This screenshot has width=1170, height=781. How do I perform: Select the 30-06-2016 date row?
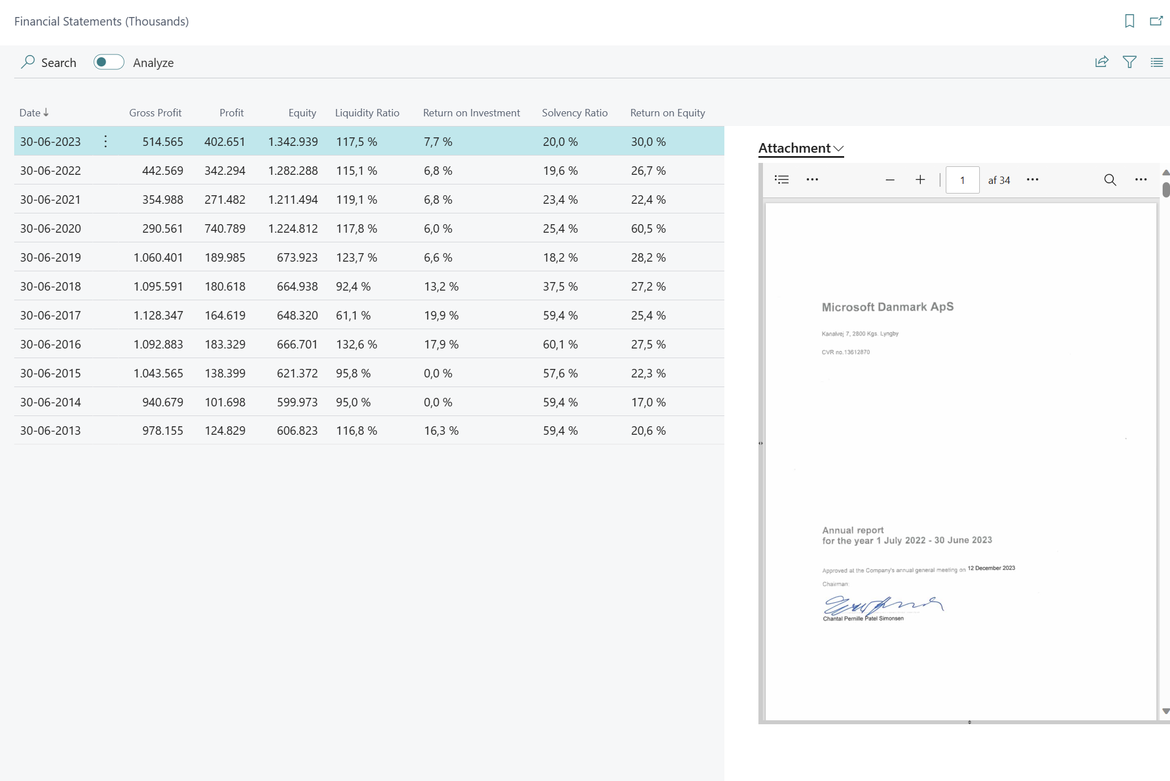click(x=369, y=344)
